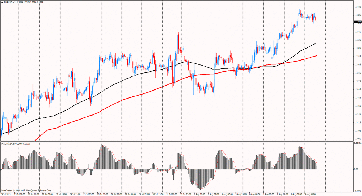Viewport: 362px width, 196px height.
Task: Click the 19 Jul 2013 date label
Action: 5,195
